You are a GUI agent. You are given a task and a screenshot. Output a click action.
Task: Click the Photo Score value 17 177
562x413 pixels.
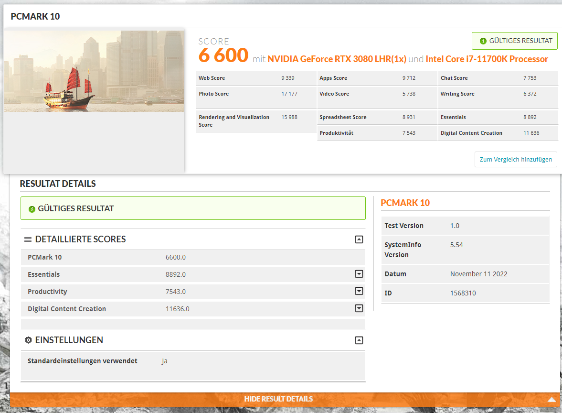click(x=289, y=94)
